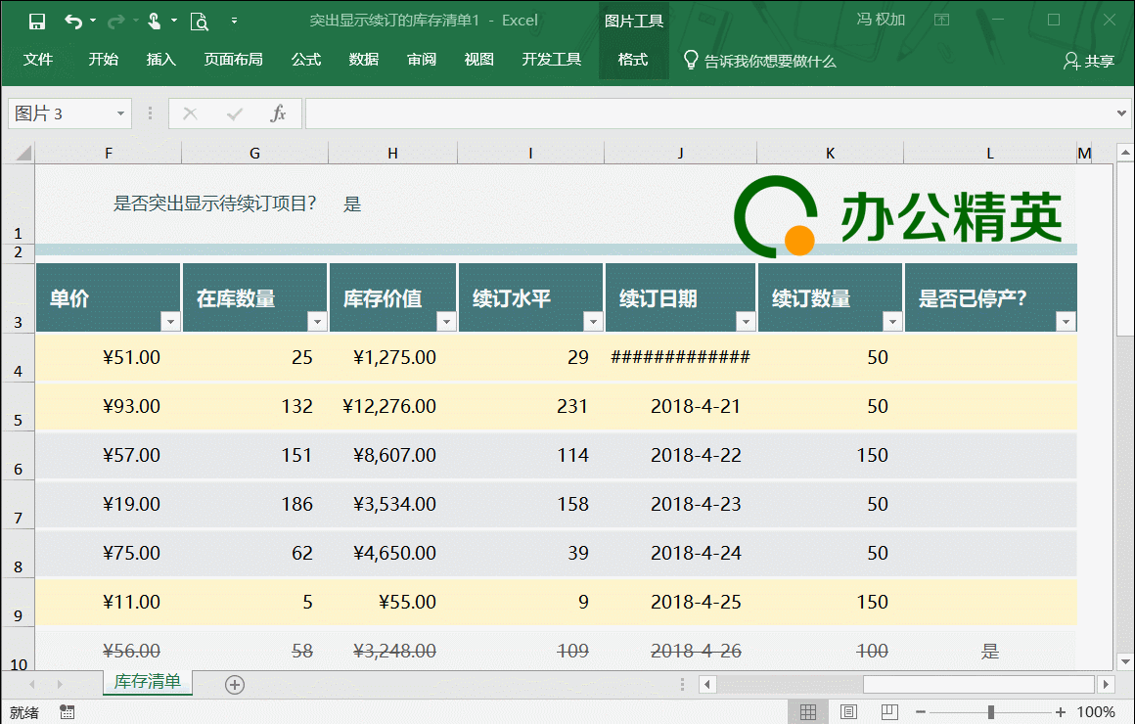Click the zoom slider handle
This screenshot has height=724, width=1135.
pyautogui.click(x=991, y=712)
